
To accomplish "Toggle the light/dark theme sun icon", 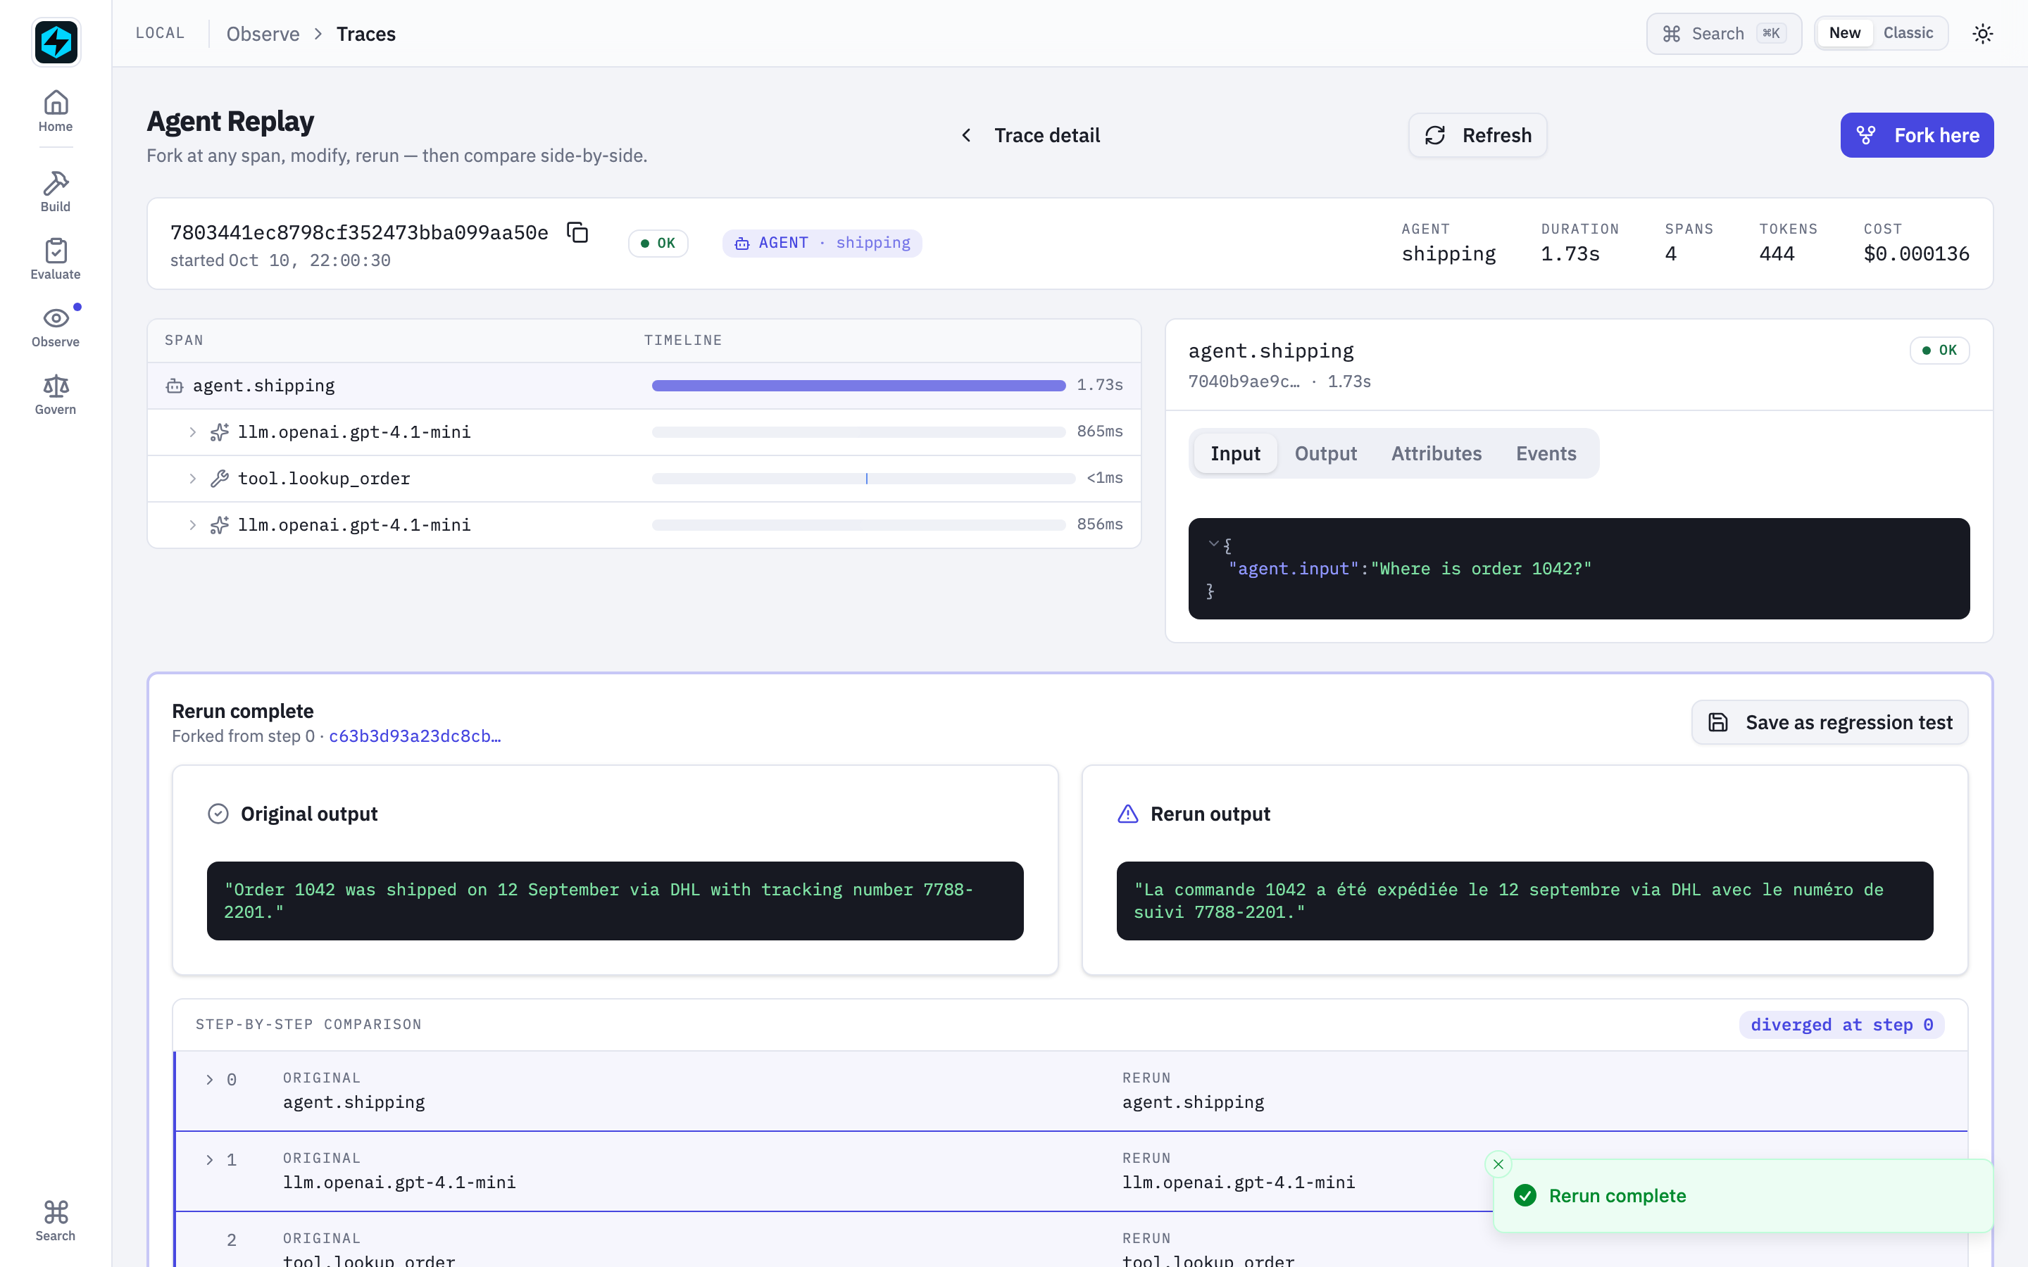I will (x=1982, y=34).
